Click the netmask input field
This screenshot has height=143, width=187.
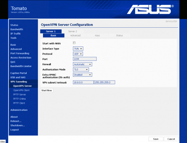tap(105, 82)
